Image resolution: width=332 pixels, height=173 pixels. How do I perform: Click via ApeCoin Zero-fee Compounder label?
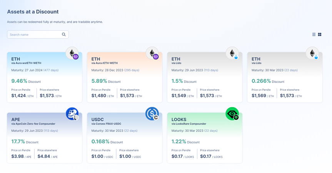coord(33,124)
